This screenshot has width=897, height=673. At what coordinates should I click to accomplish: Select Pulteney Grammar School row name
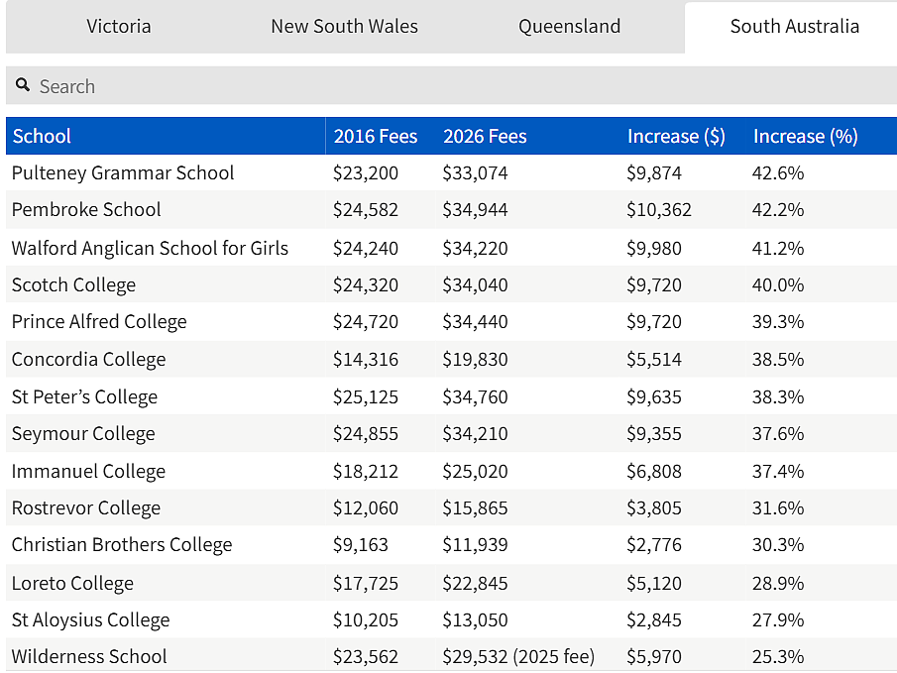coord(123,172)
